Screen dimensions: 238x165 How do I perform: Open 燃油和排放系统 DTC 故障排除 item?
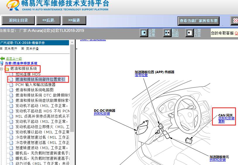[x=43, y=95]
